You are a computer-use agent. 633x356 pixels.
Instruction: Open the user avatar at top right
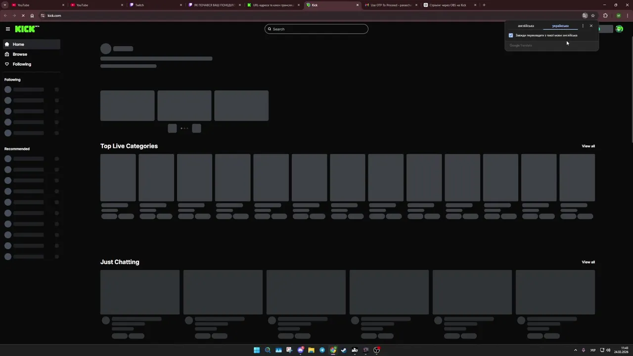tap(619, 29)
